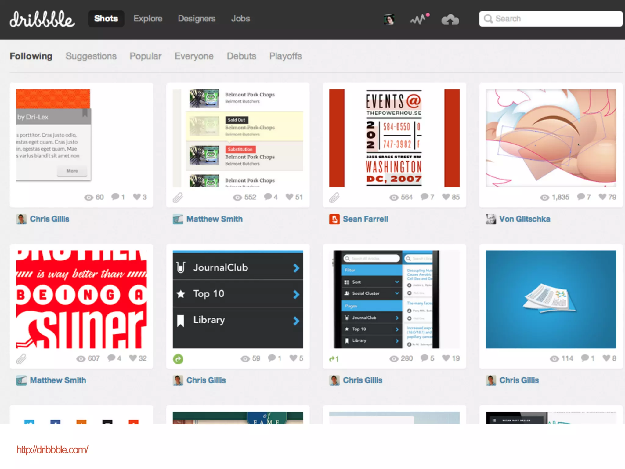Open Matthew Smith link under Belmont shot
This screenshot has width=625, height=469.
click(215, 219)
